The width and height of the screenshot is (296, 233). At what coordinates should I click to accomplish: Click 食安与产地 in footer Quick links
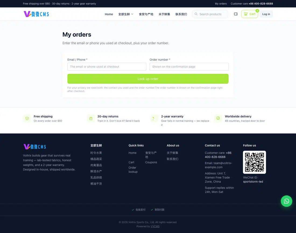pyautogui.click(x=151, y=155)
